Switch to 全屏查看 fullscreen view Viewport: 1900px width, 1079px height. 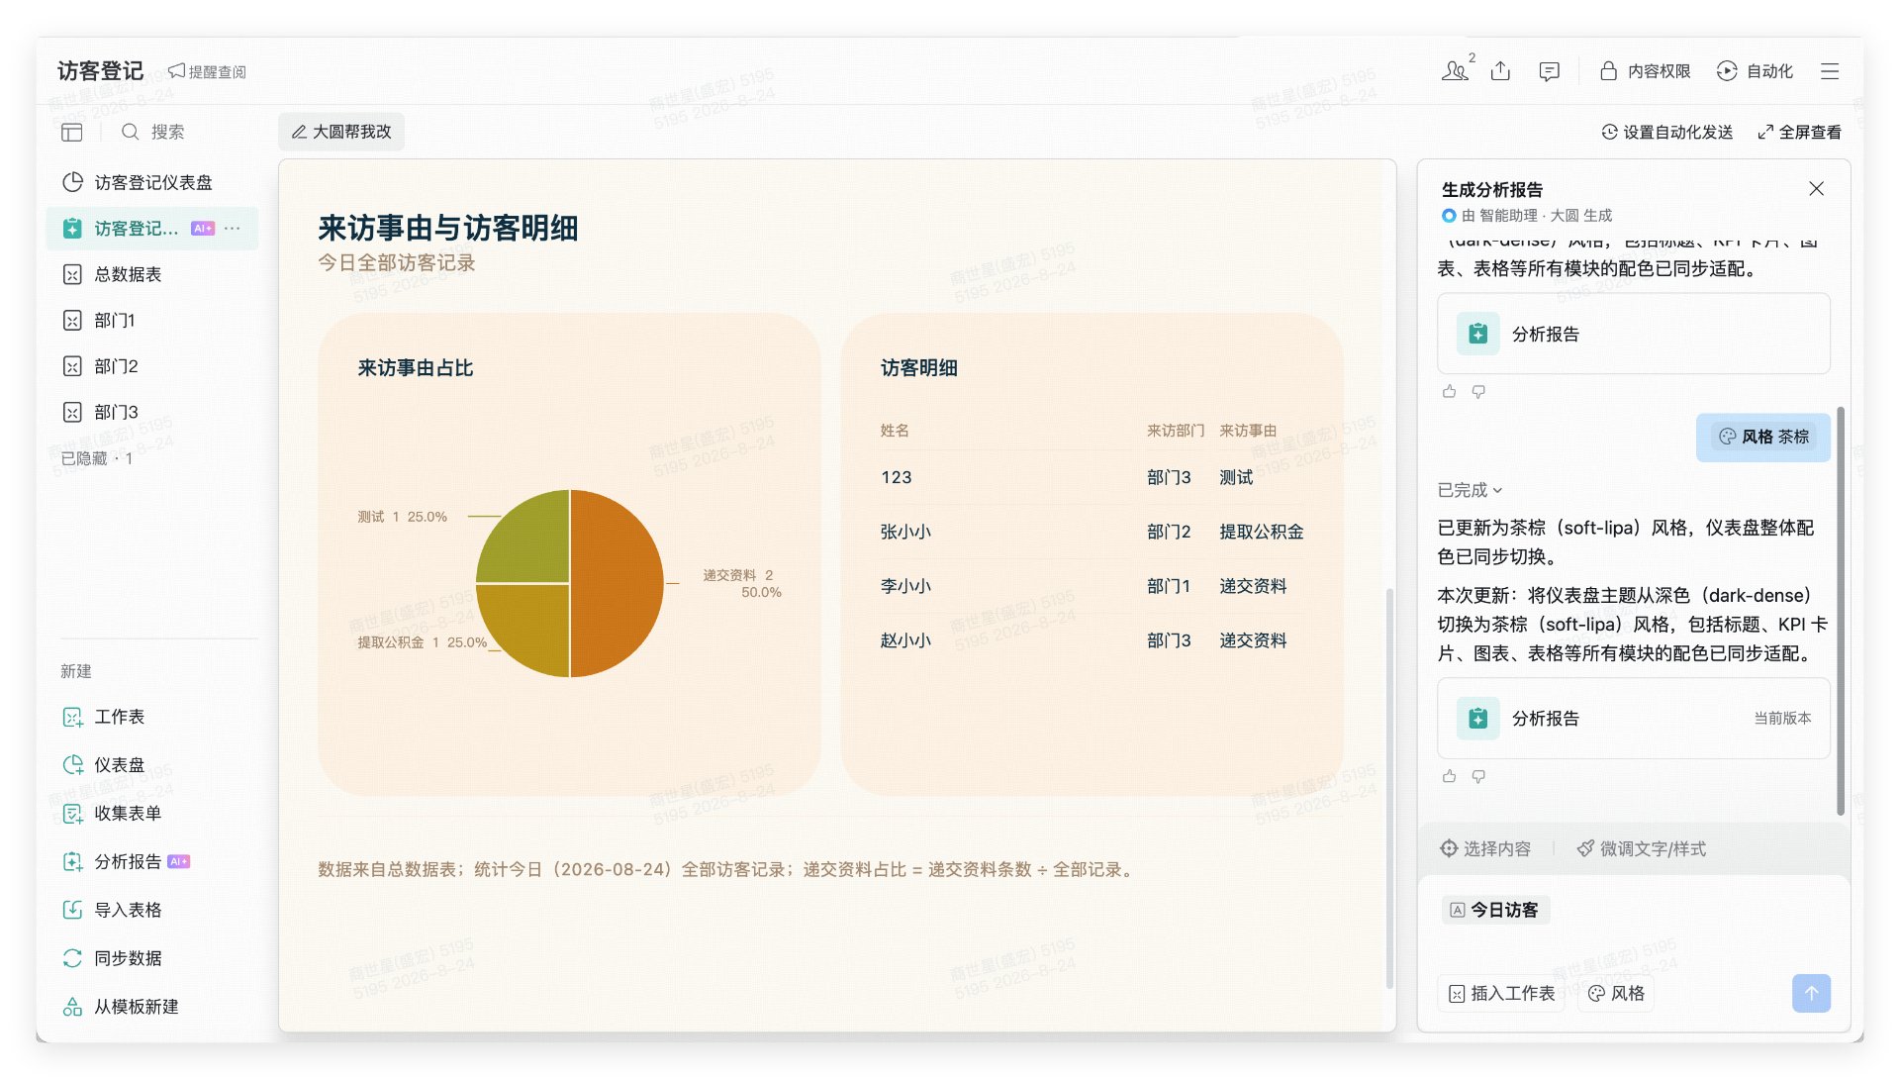coord(1799,132)
